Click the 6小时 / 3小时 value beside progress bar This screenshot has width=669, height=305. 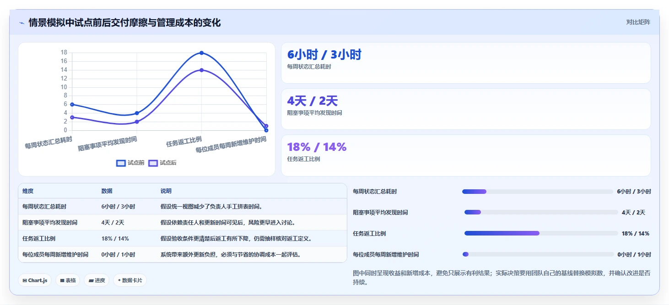pyautogui.click(x=634, y=192)
